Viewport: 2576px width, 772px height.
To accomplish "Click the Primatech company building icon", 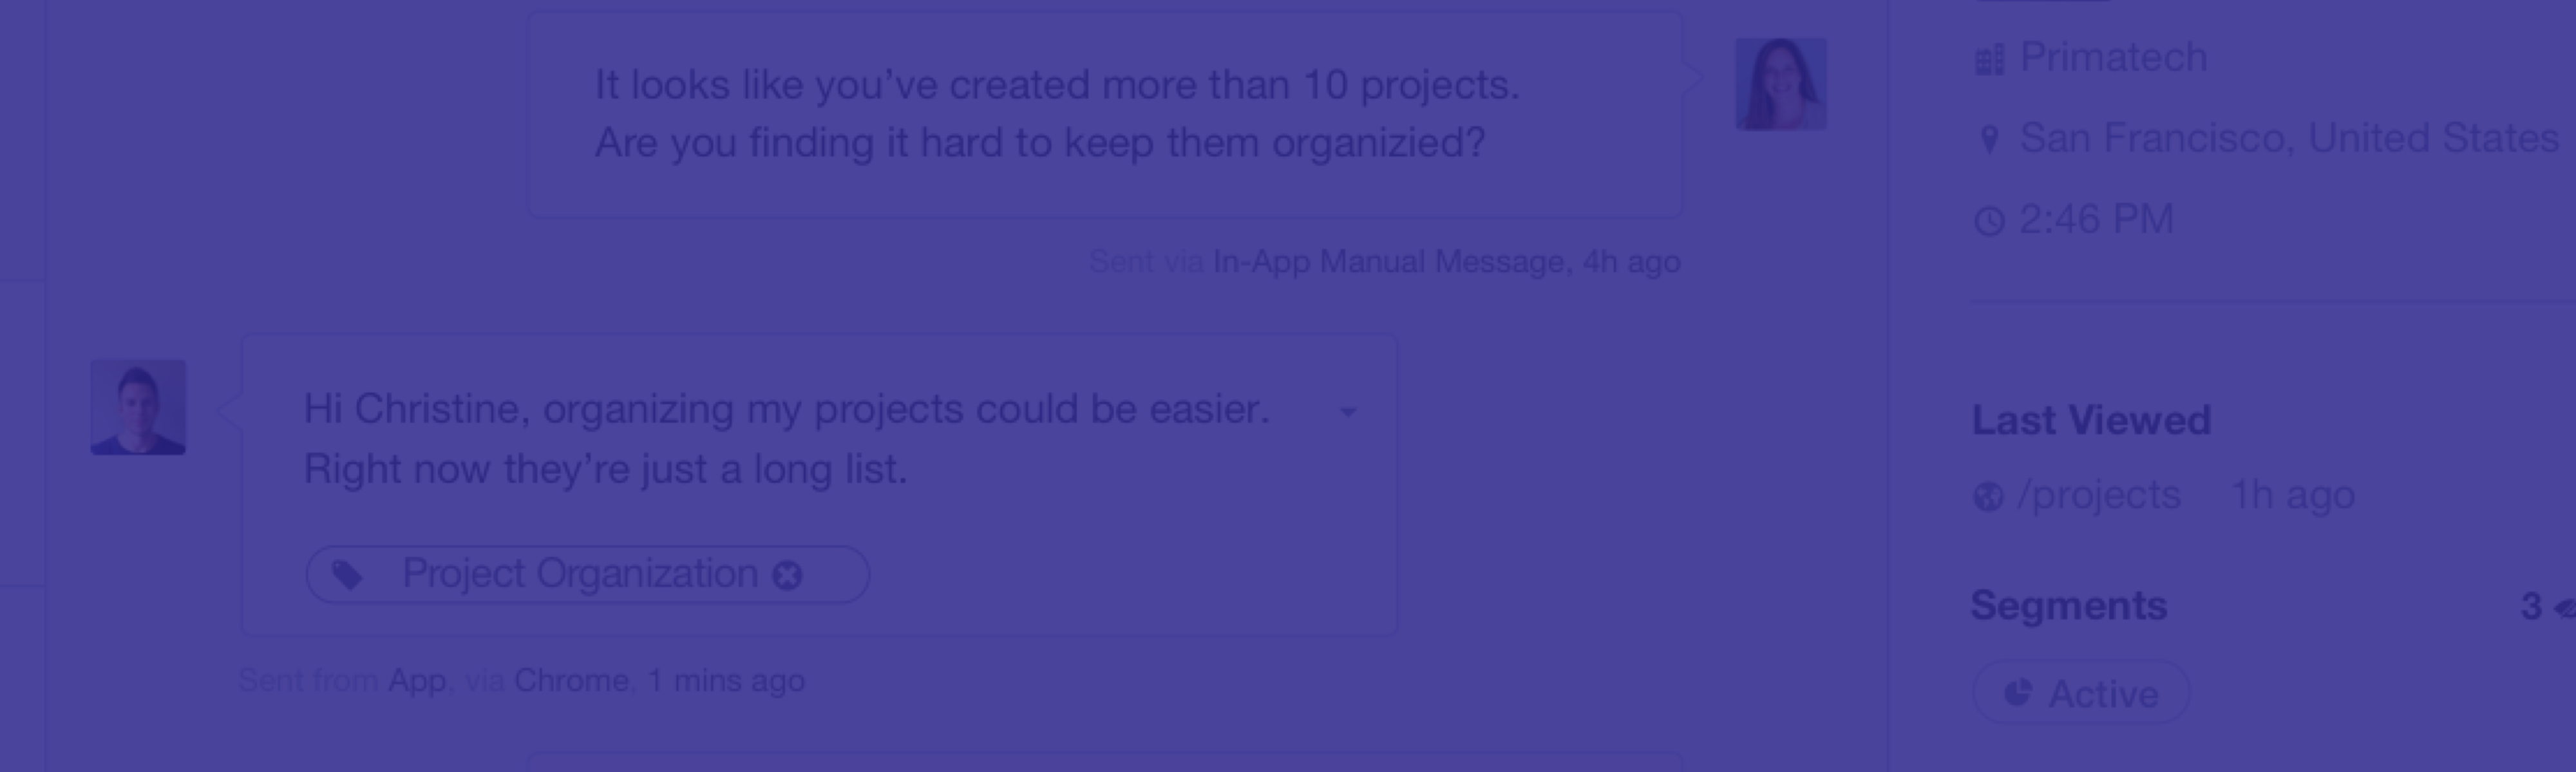I will coord(1989,60).
